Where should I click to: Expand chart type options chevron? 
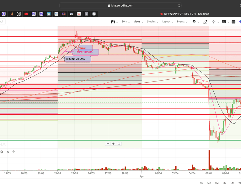(x=117, y=22)
